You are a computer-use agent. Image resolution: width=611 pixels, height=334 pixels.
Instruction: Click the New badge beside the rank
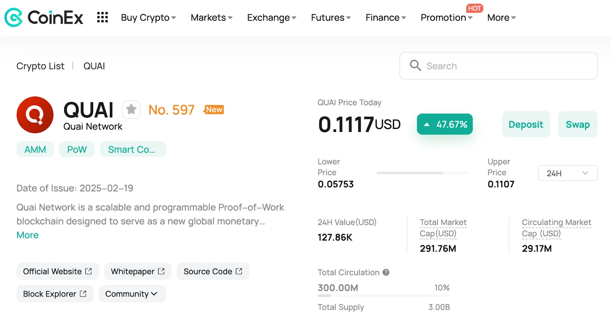(x=214, y=110)
